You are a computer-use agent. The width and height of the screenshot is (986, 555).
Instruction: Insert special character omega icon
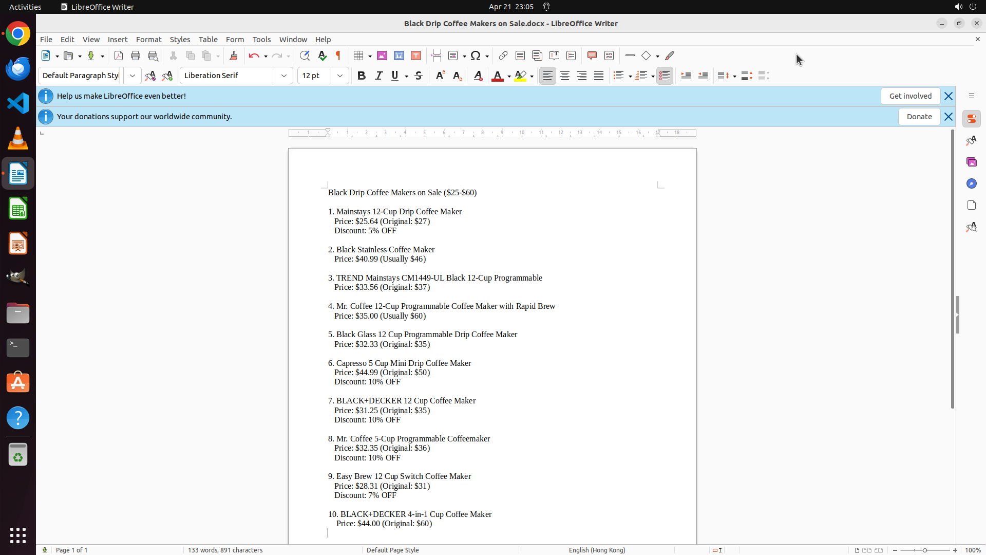tap(476, 55)
